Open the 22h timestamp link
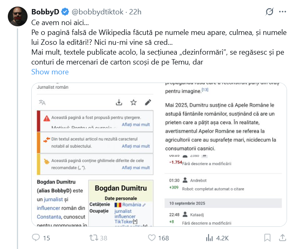 (135, 12)
